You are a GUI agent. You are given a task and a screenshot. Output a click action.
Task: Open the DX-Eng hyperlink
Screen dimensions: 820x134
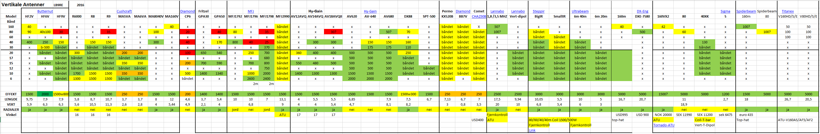click(x=642, y=11)
